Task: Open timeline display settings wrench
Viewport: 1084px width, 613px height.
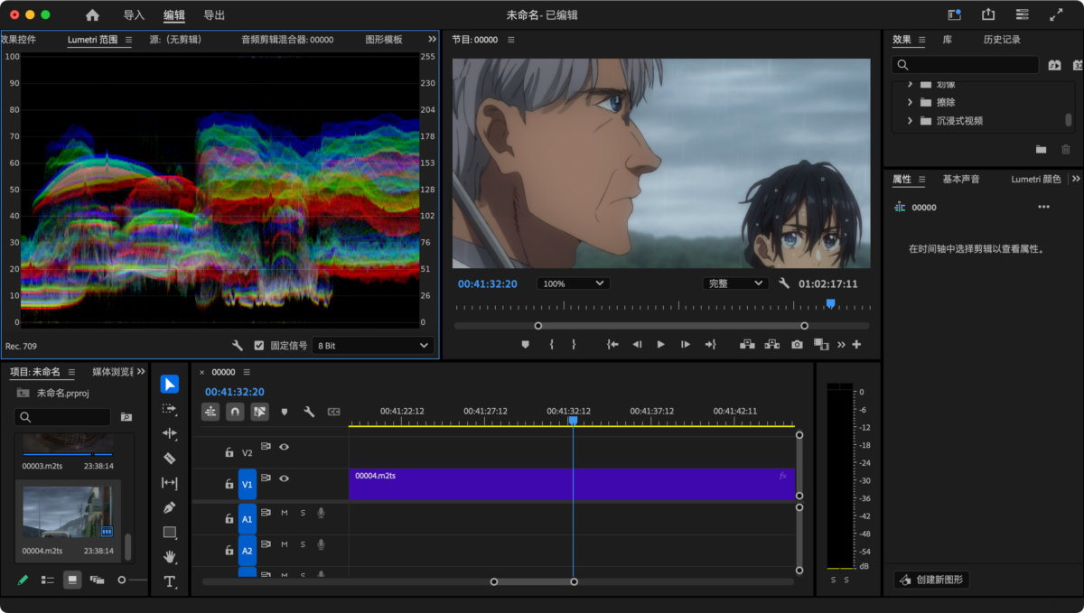Action: click(x=309, y=412)
